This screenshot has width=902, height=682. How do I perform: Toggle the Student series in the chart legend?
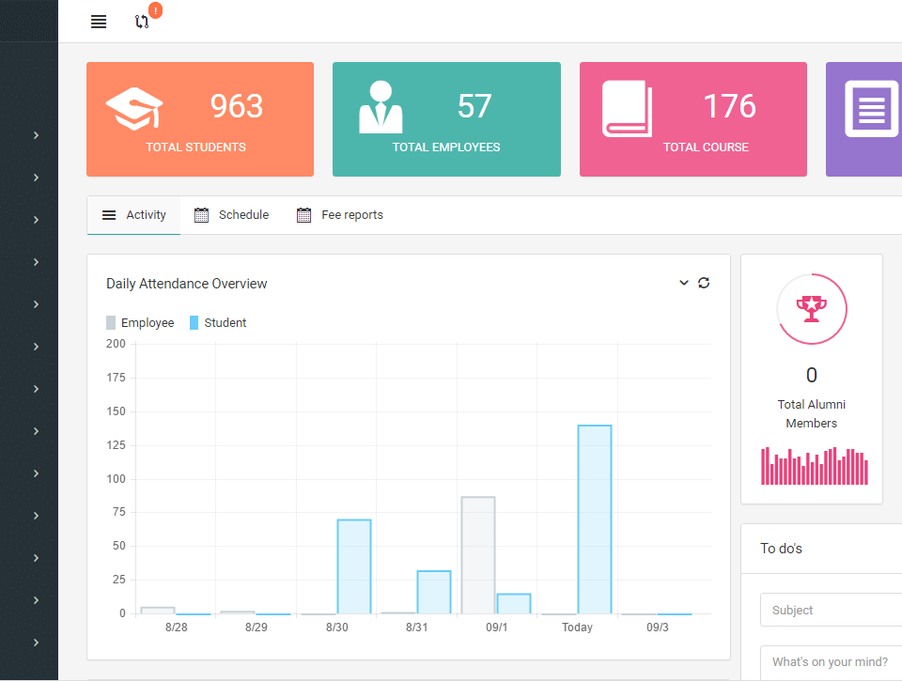pyautogui.click(x=218, y=322)
